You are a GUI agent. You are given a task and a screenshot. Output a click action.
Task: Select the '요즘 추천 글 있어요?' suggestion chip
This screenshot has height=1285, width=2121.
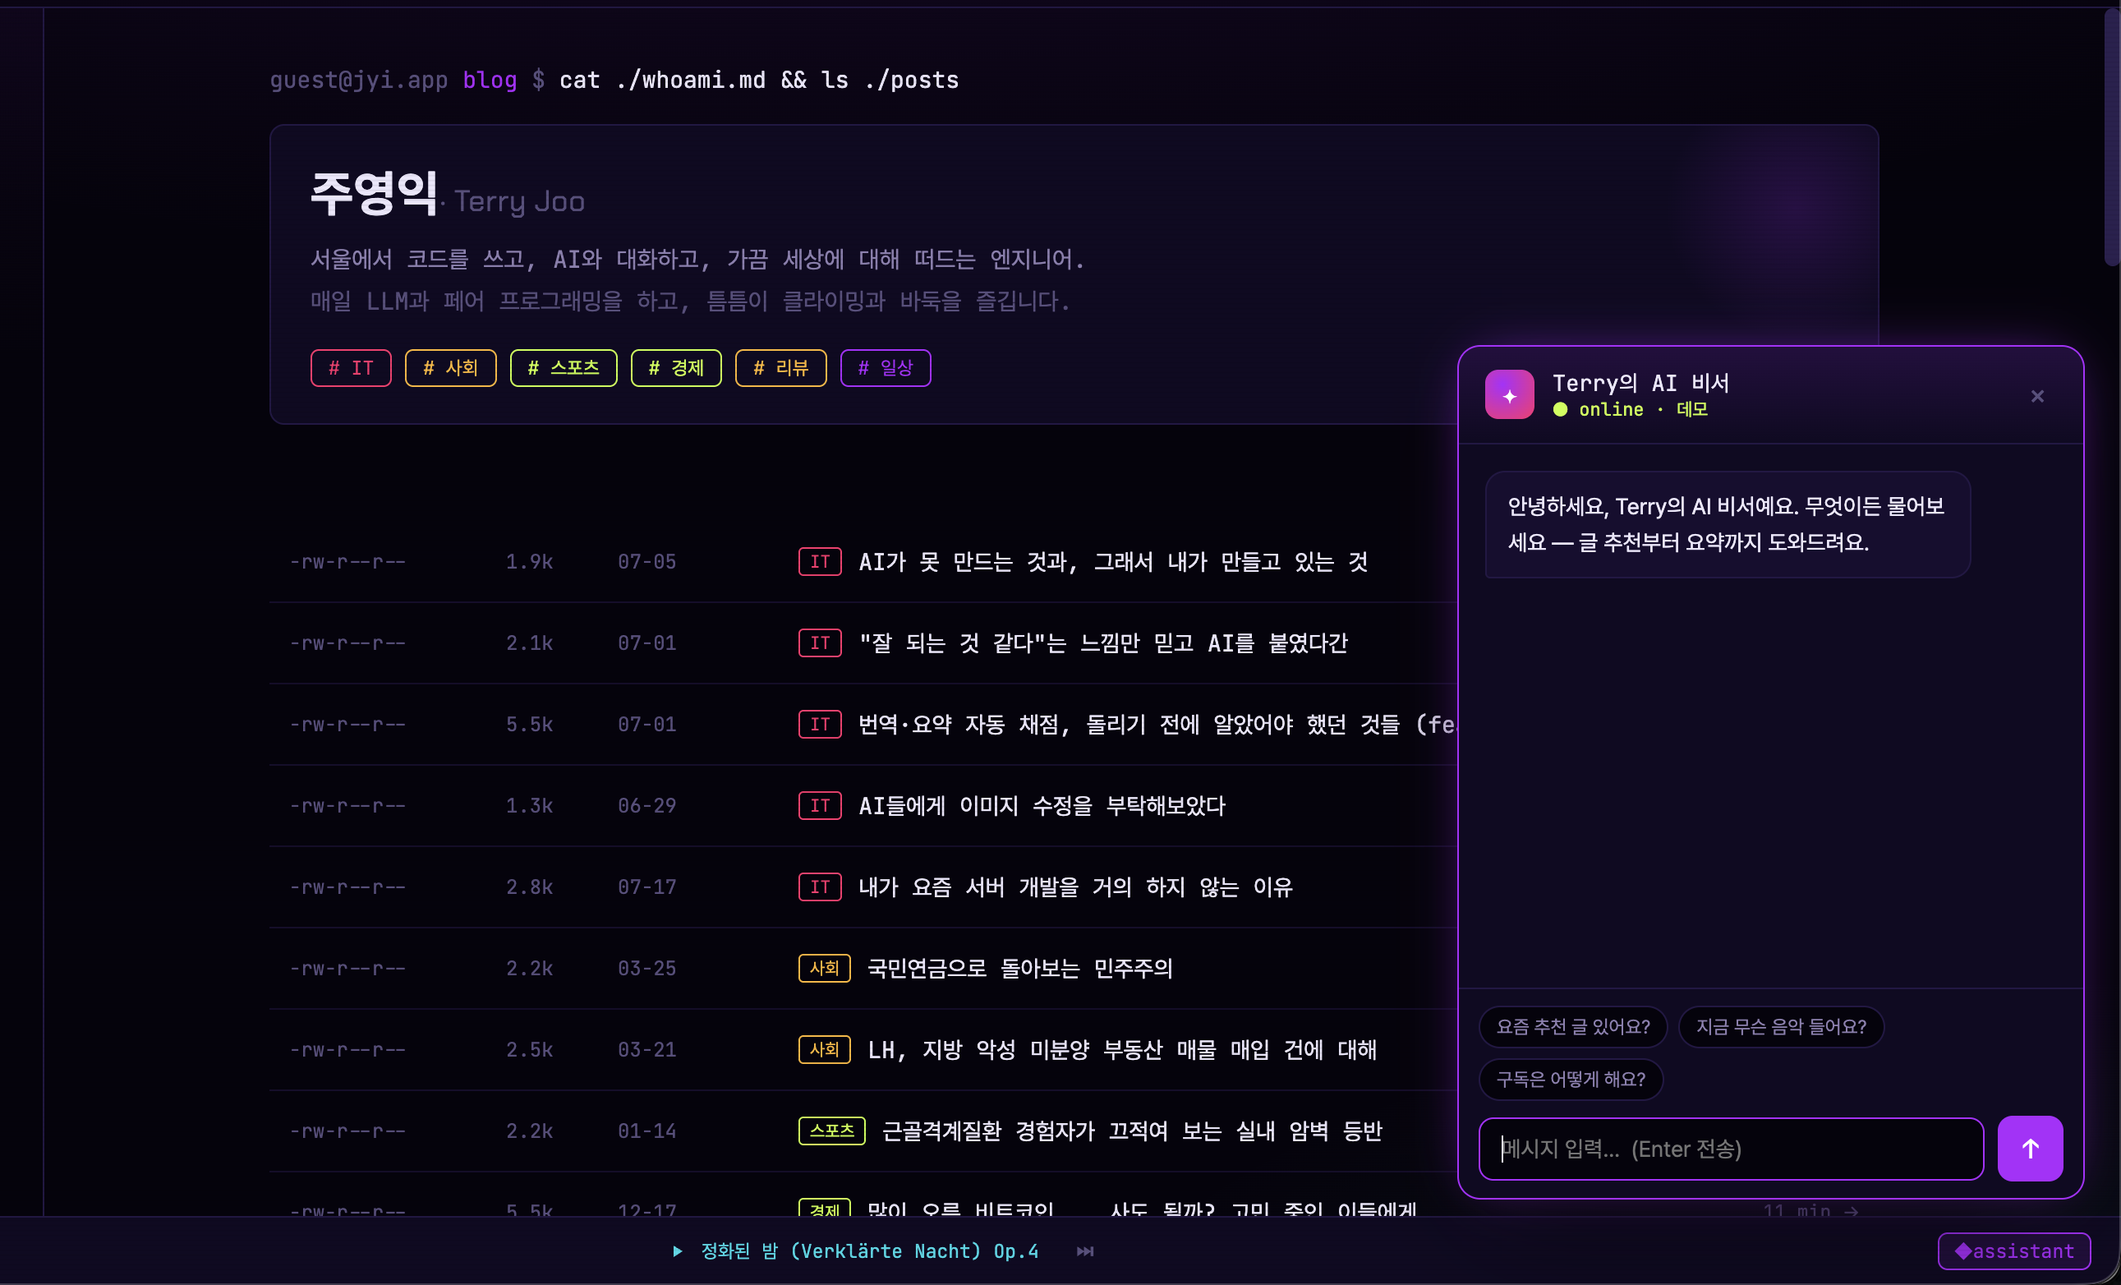click(1572, 1026)
